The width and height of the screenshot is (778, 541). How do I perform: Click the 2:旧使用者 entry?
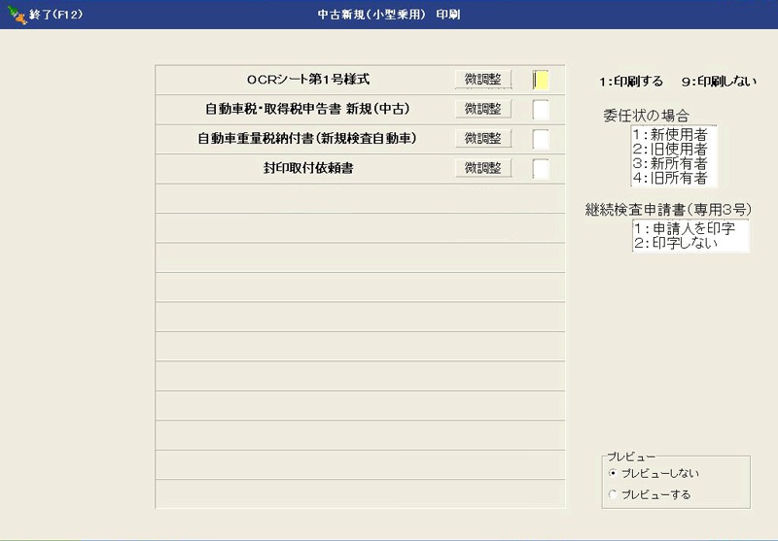click(670, 150)
